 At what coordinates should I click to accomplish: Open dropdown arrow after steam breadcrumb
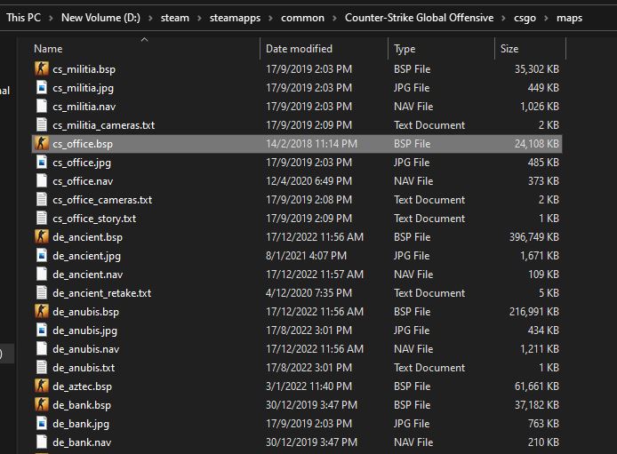(199, 18)
